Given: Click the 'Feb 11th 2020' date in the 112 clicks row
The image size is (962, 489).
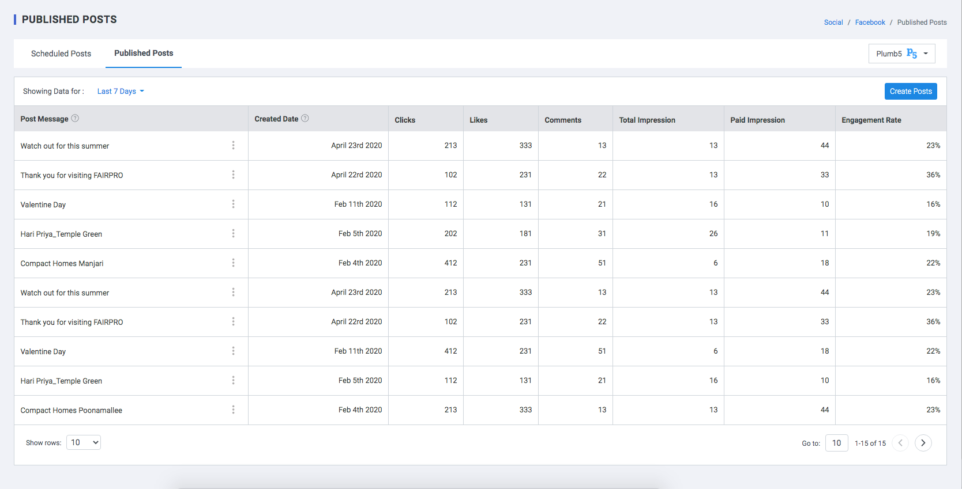Looking at the screenshot, I should click(x=358, y=204).
